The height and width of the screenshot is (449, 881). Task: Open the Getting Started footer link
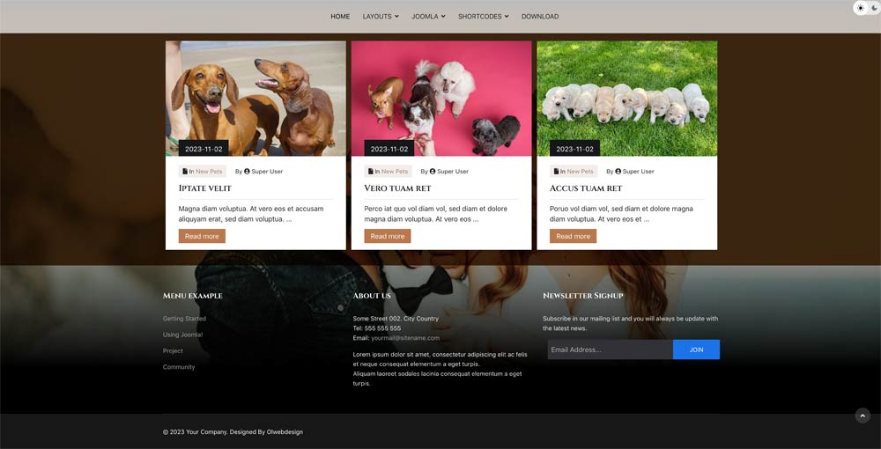point(184,319)
